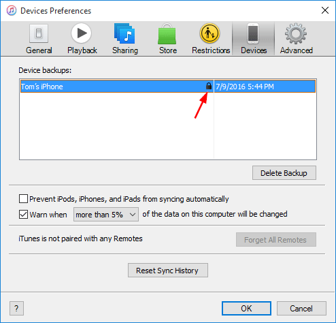Open the Advanced preferences pane
The image size is (336, 323).
click(296, 39)
